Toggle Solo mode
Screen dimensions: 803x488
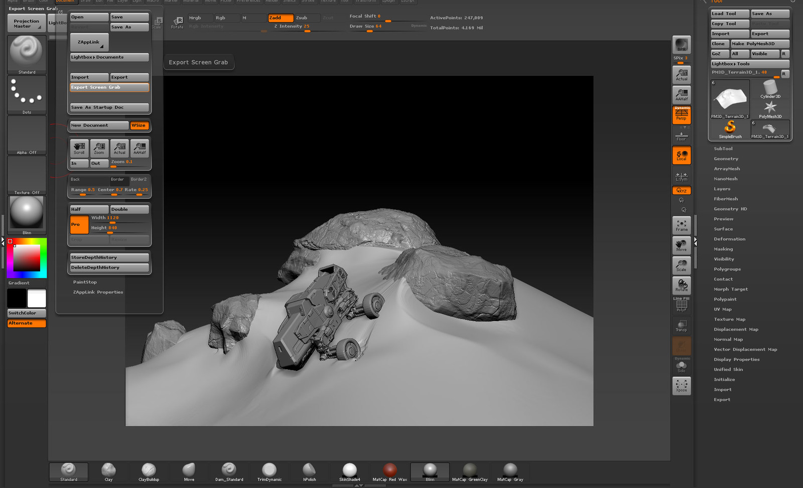click(682, 366)
